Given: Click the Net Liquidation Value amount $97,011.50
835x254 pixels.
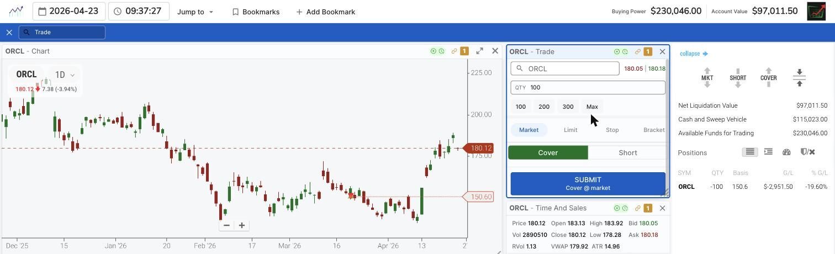Looking at the screenshot, I should tap(812, 105).
